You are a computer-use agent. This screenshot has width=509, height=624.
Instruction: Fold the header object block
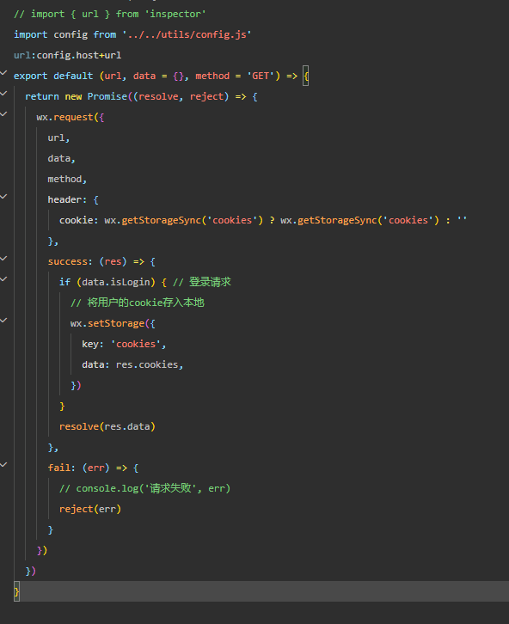[3, 197]
